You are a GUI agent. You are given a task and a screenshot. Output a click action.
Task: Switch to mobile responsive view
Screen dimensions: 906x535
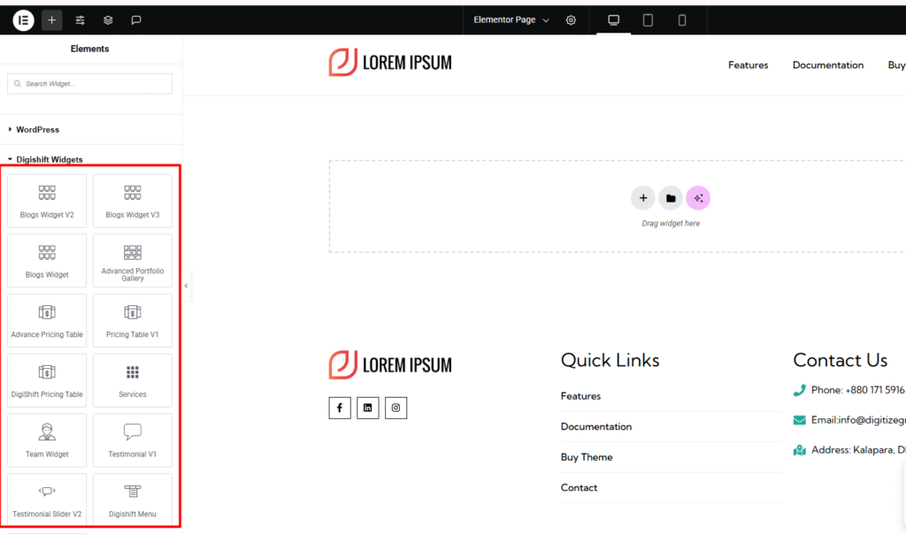tap(682, 19)
